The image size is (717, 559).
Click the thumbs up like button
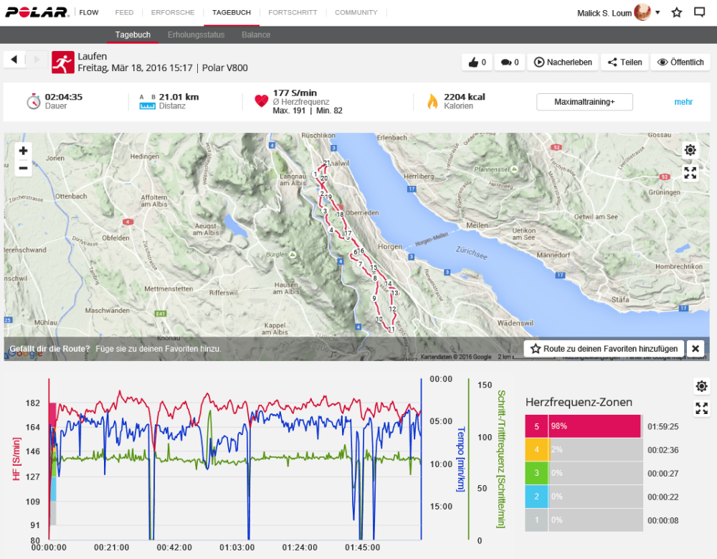[x=477, y=62]
